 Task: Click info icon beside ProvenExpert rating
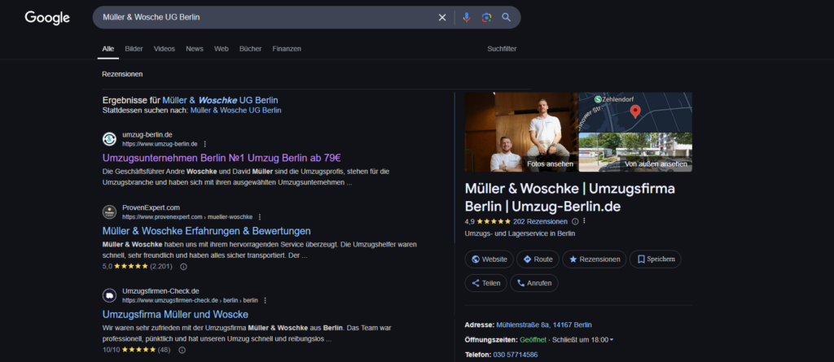pyautogui.click(x=183, y=266)
